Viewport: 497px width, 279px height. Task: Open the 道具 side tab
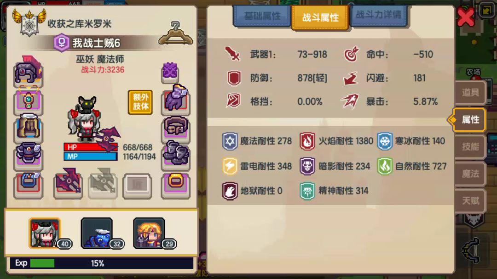470,93
